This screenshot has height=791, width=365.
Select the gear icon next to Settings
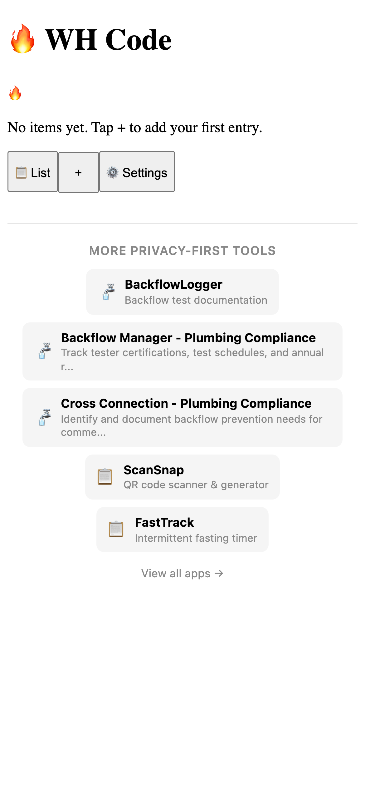click(x=113, y=172)
